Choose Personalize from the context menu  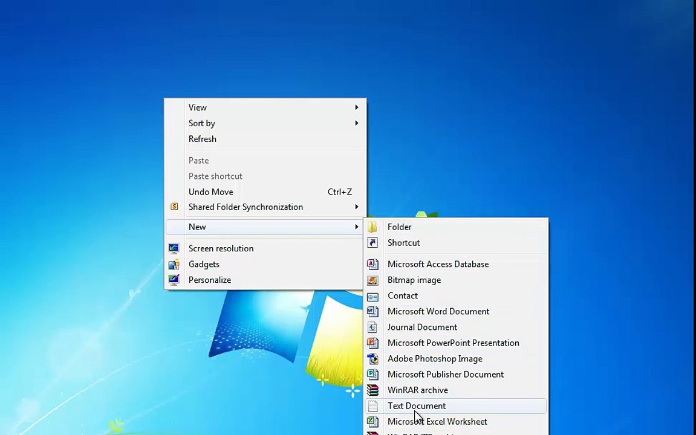[265, 280]
